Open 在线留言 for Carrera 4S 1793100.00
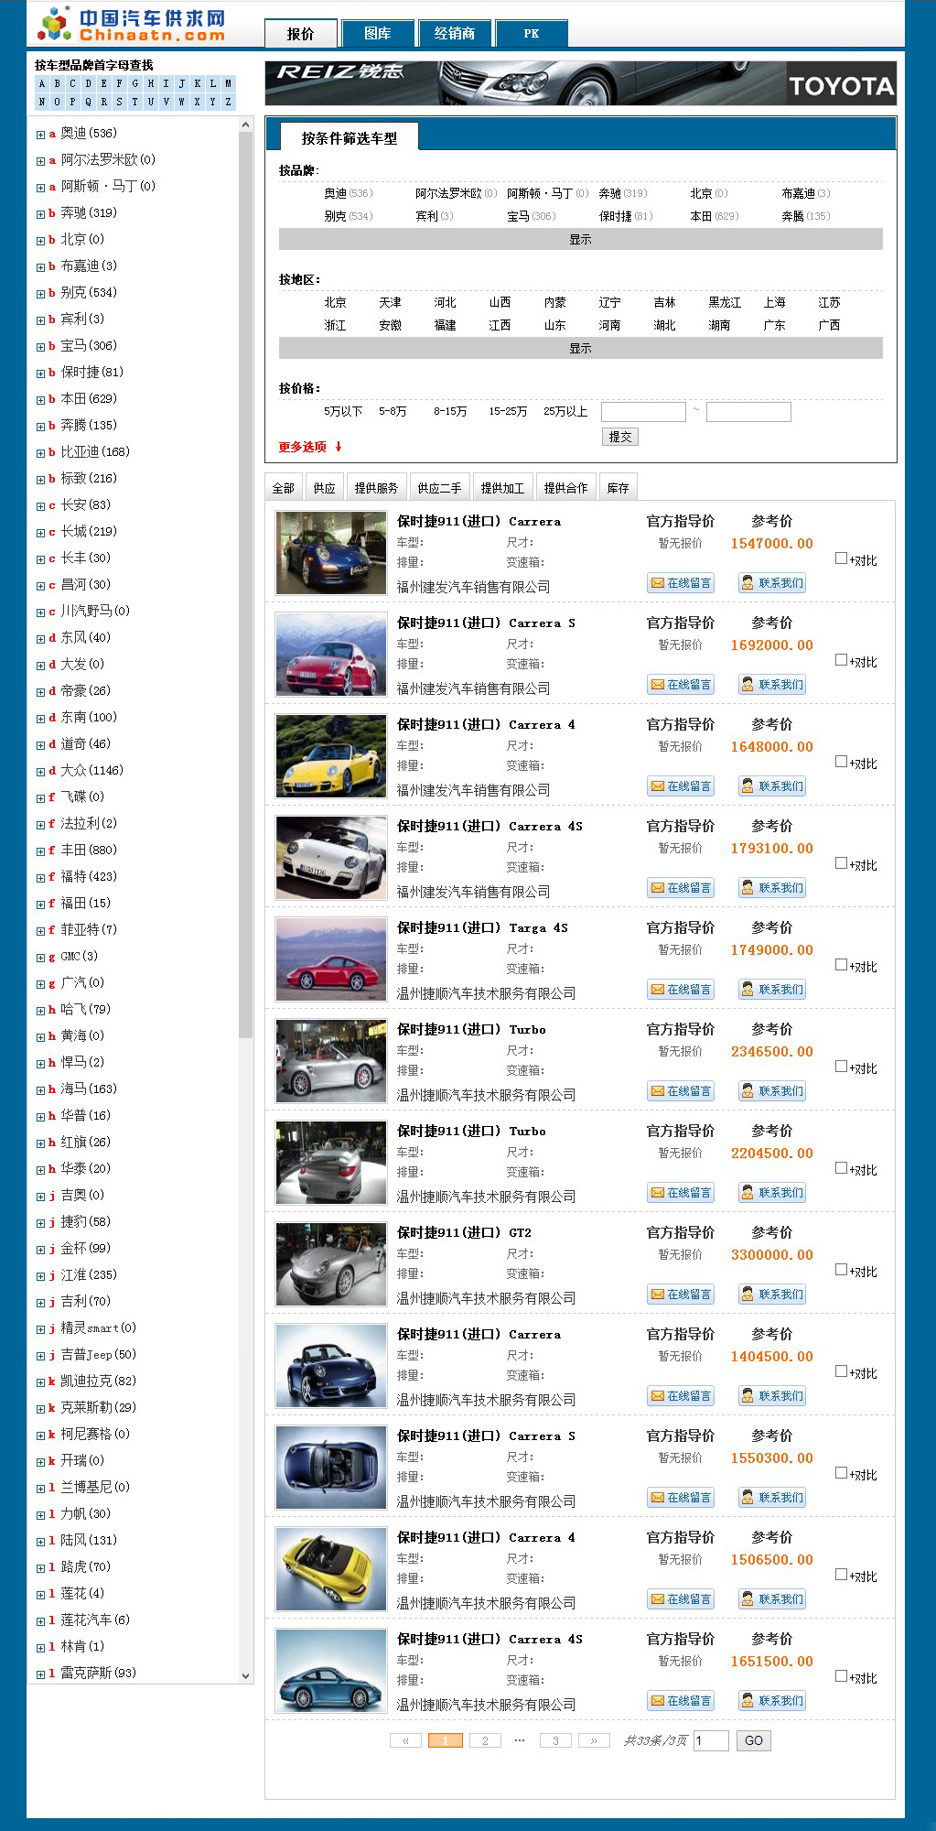 [x=681, y=888]
